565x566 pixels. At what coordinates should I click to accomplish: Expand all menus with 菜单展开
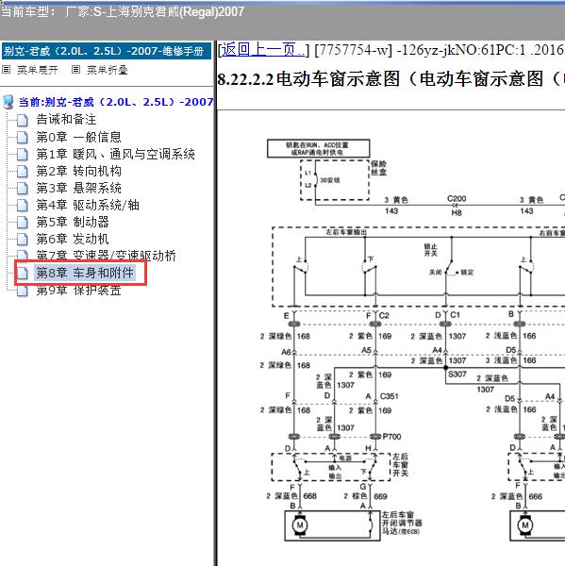tap(37, 70)
